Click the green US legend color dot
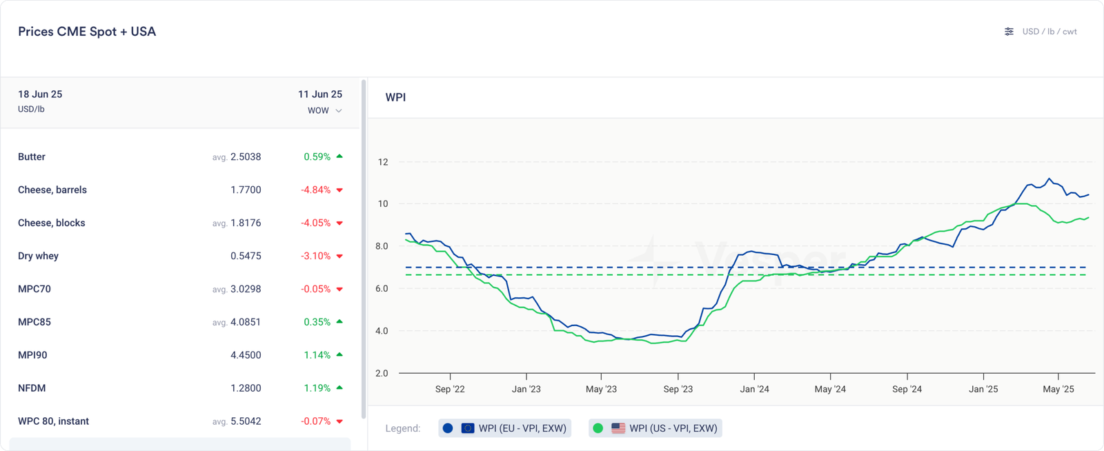 tap(598, 428)
